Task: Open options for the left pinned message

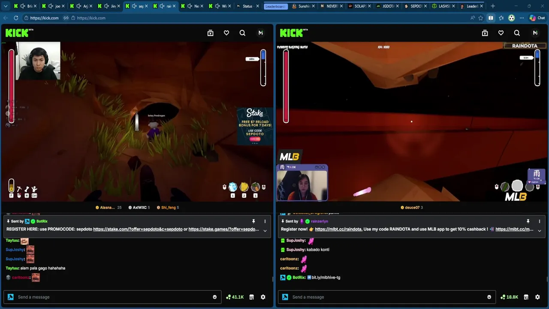Action: [x=265, y=221]
